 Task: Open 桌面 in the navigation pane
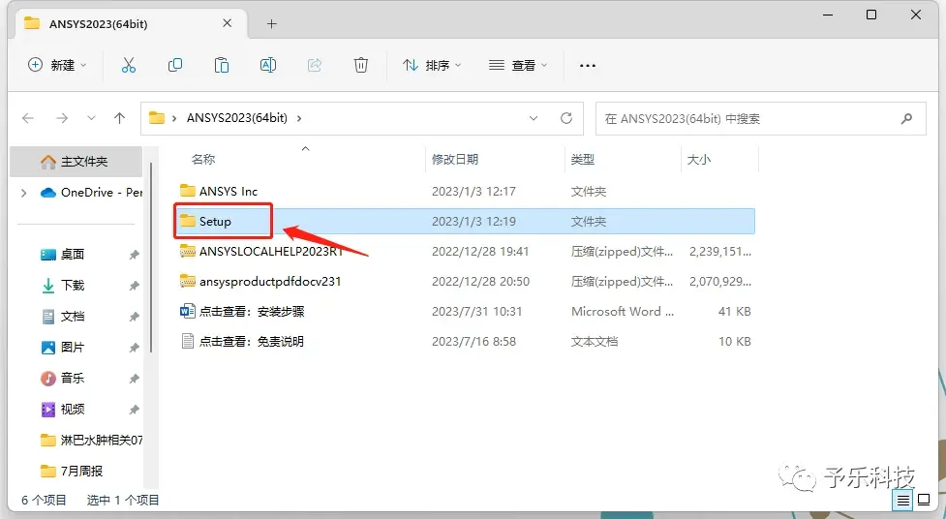pos(73,255)
